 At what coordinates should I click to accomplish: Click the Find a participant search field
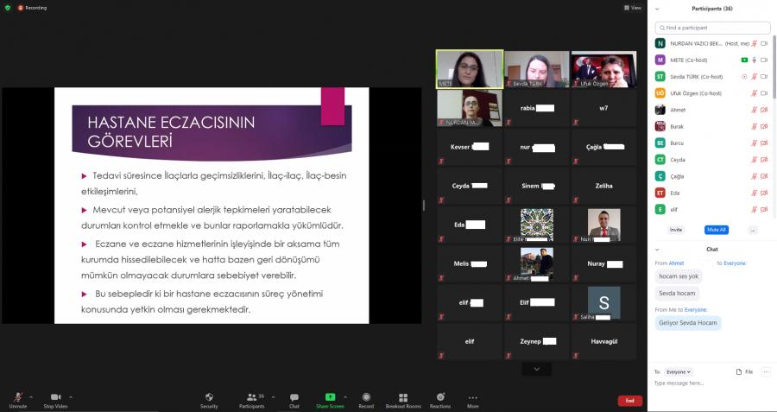click(712, 28)
